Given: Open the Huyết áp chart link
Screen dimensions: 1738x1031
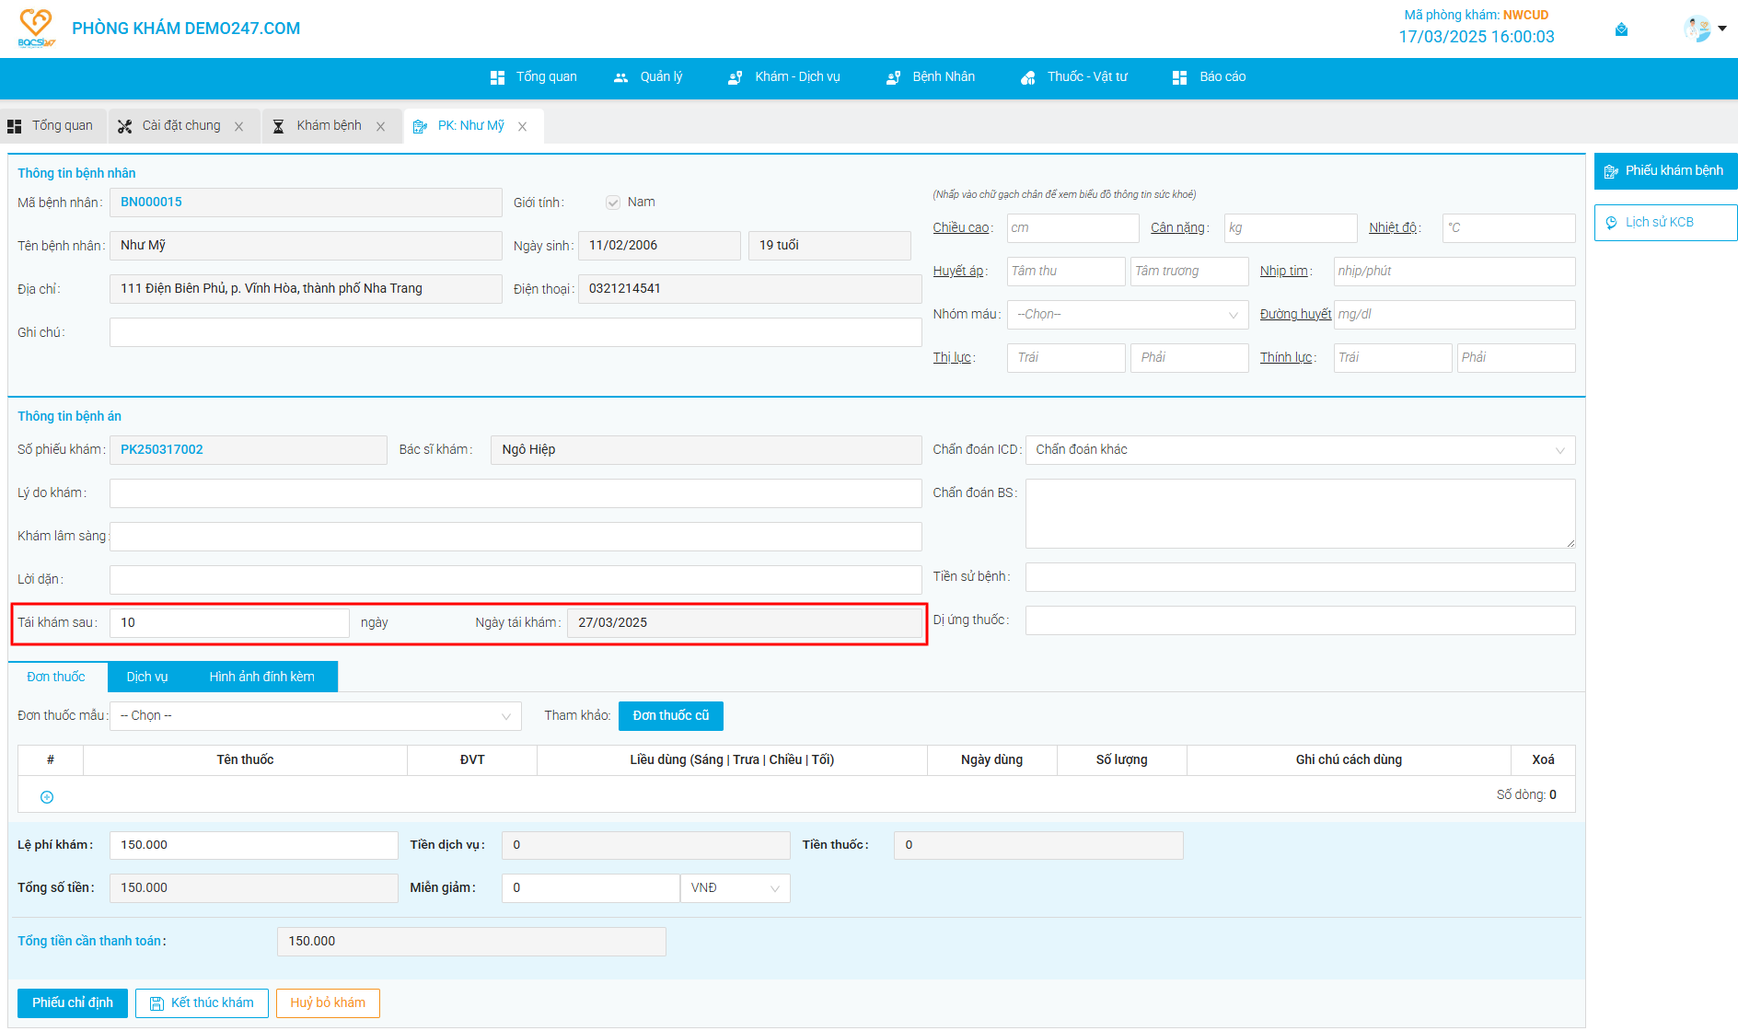Looking at the screenshot, I should [x=958, y=272].
